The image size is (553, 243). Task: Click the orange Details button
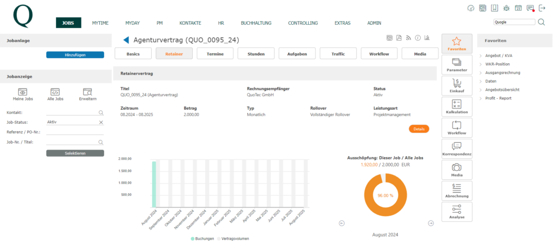click(419, 129)
